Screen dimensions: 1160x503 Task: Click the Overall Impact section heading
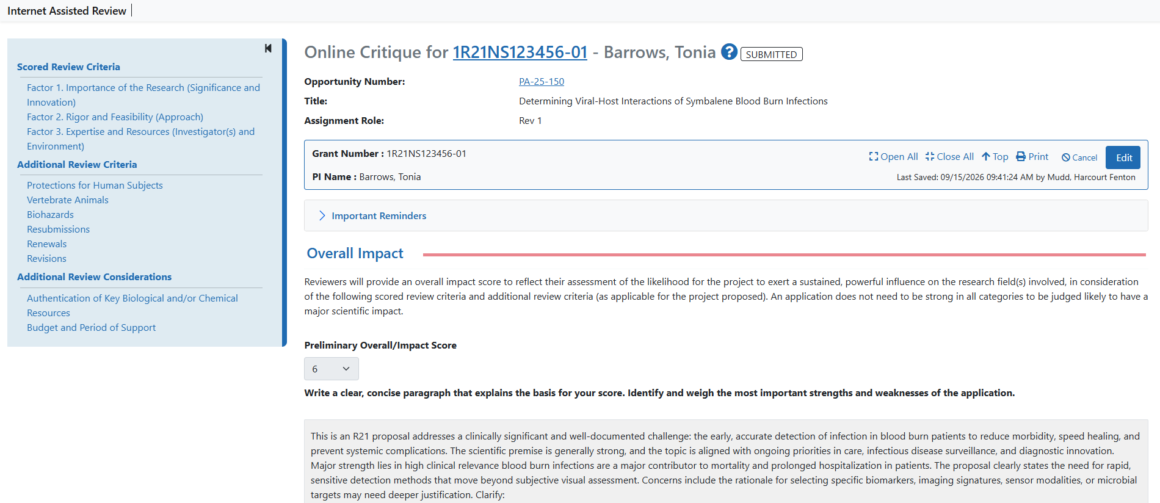[x=355, y=253]
